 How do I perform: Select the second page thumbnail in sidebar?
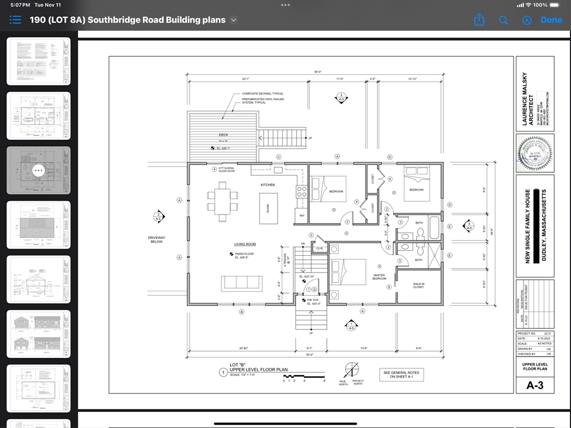coord(38,116)
